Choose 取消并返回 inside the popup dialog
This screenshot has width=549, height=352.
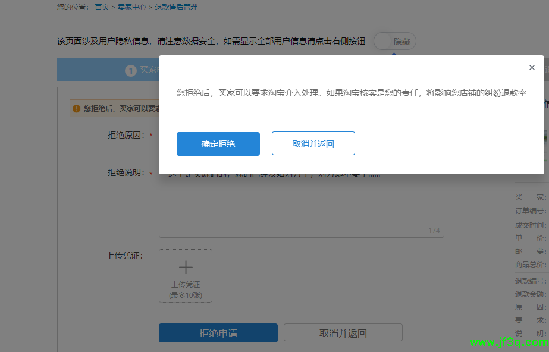click(x=313, y=144)
